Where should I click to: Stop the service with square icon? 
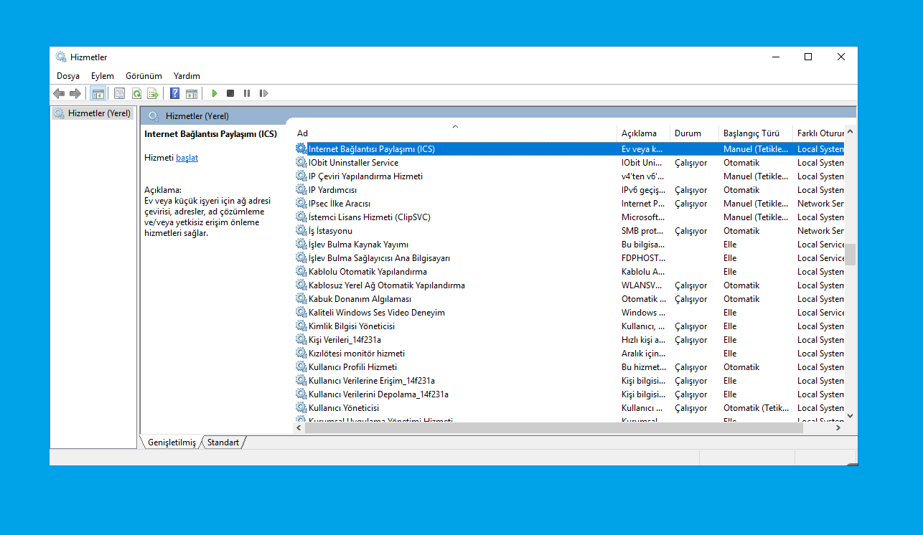click(230, 93)
